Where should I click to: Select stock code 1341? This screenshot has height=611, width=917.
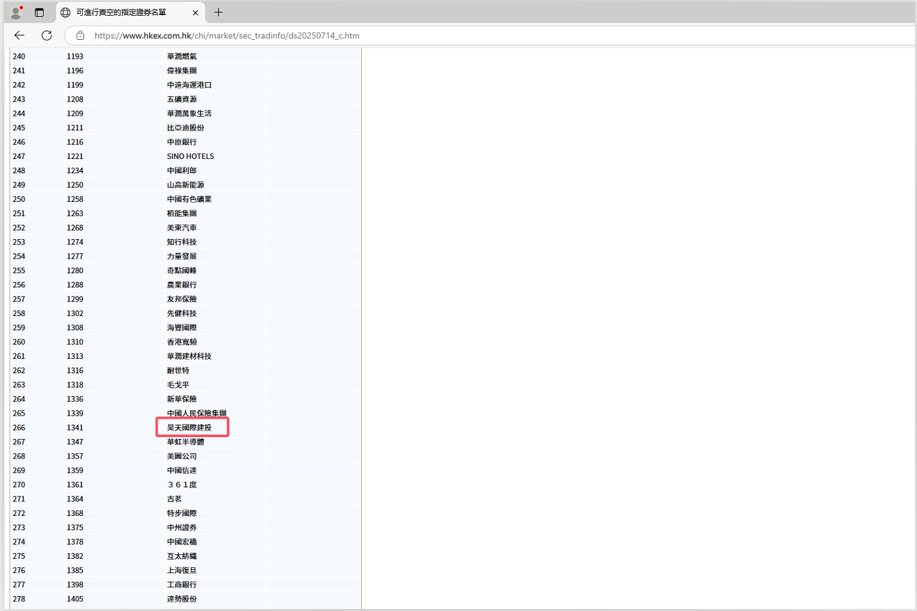[75, 428]
